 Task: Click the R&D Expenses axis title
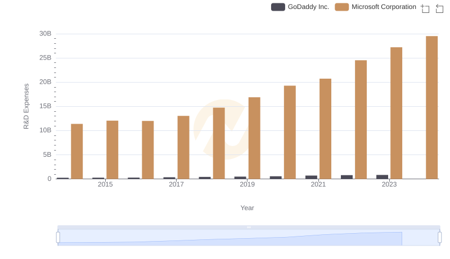tap(26, 106)
